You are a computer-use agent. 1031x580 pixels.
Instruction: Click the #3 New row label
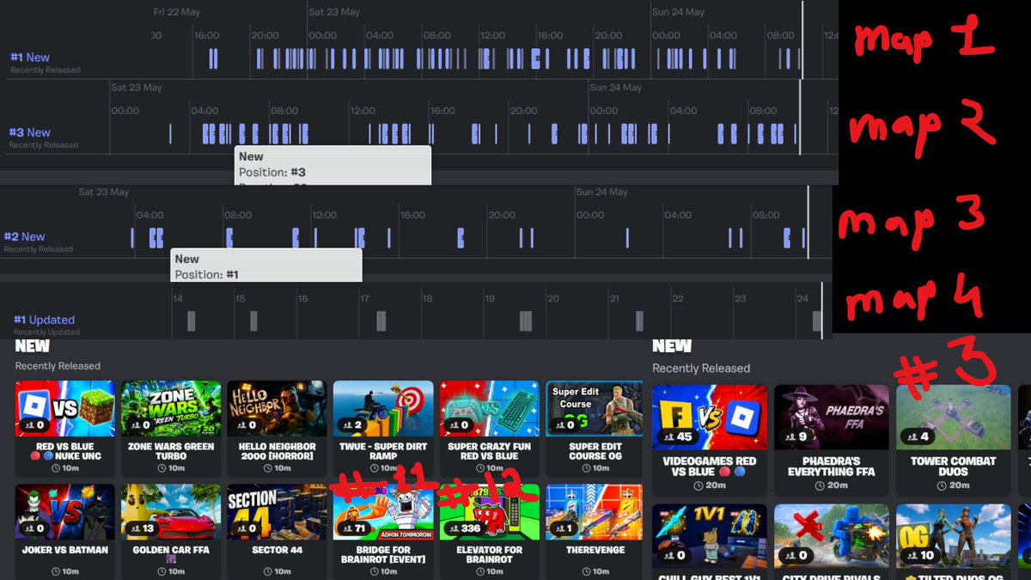[30, 132]
